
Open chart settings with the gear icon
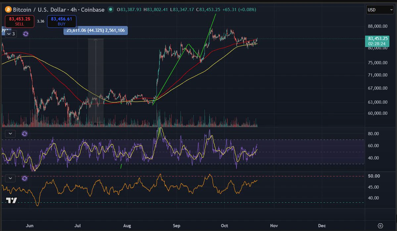(380, 226)
